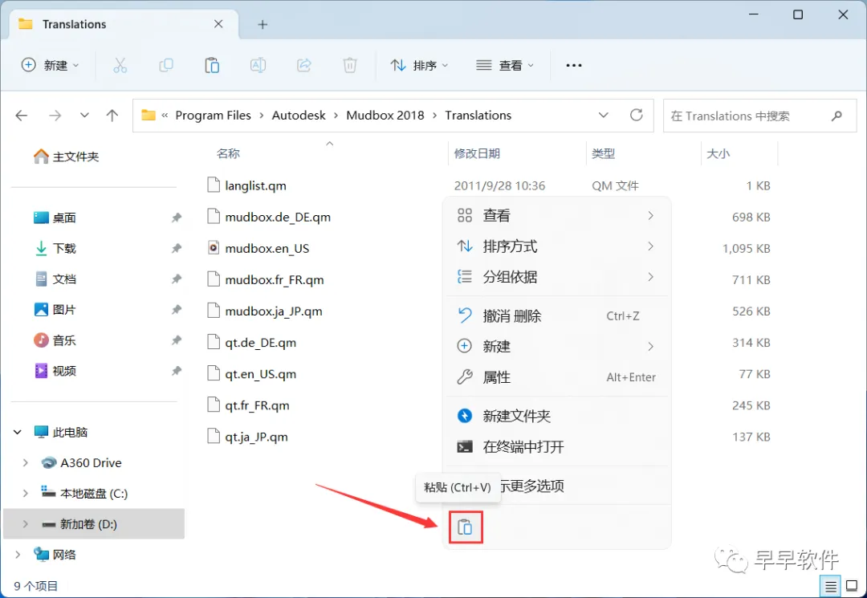Viewport: 867px width, 598px height.
Task: Sort by 名称 column header
Action: point(228,153)
